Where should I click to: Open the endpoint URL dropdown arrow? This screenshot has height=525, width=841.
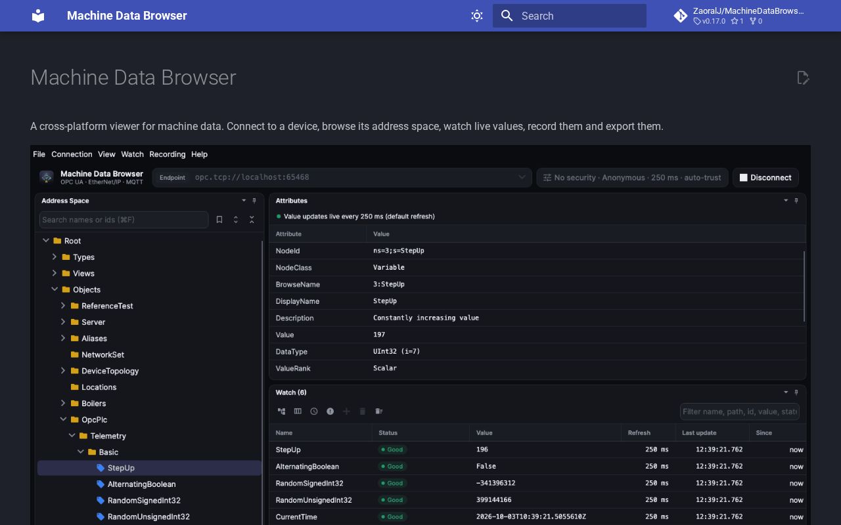coord(522,177)
